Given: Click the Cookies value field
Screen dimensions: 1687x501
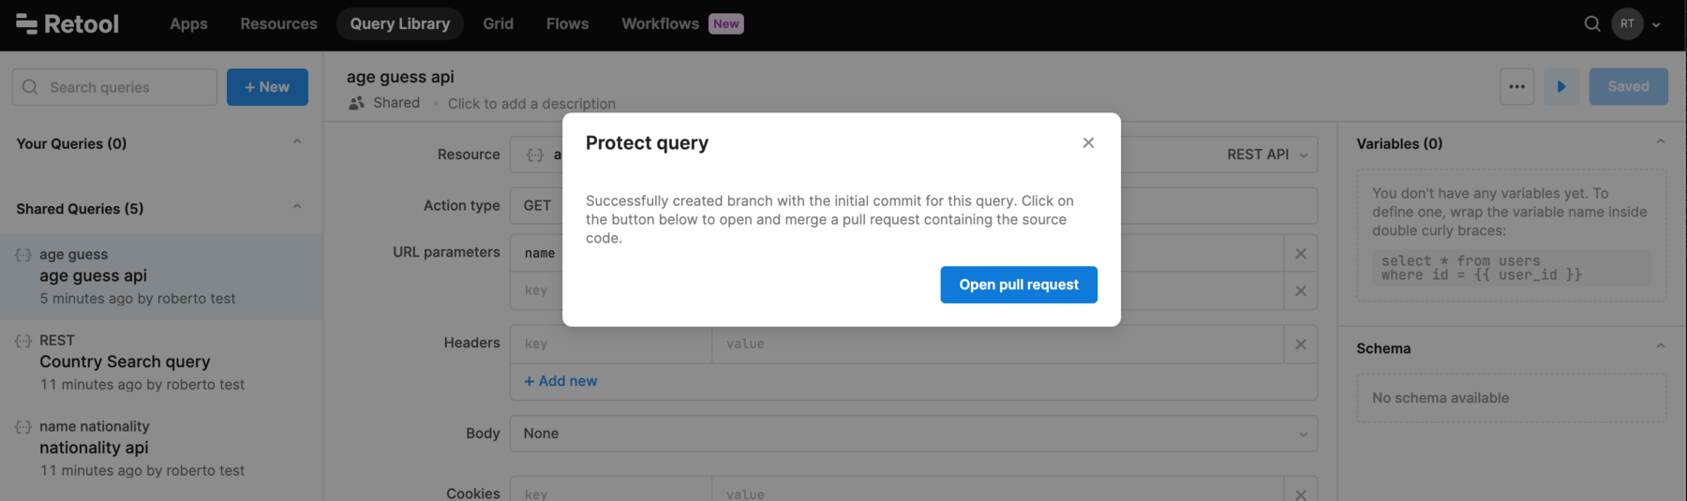Looking at the screenshot, I should [x=997, y=491].
